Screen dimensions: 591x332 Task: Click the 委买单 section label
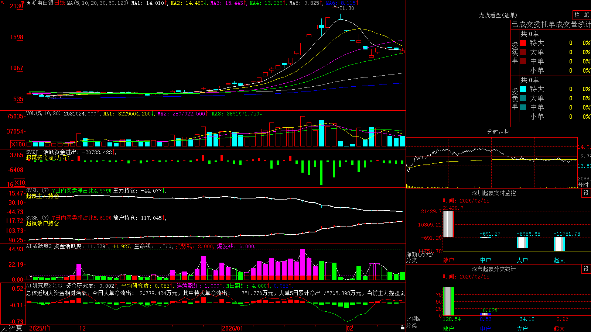pos(515,52)
